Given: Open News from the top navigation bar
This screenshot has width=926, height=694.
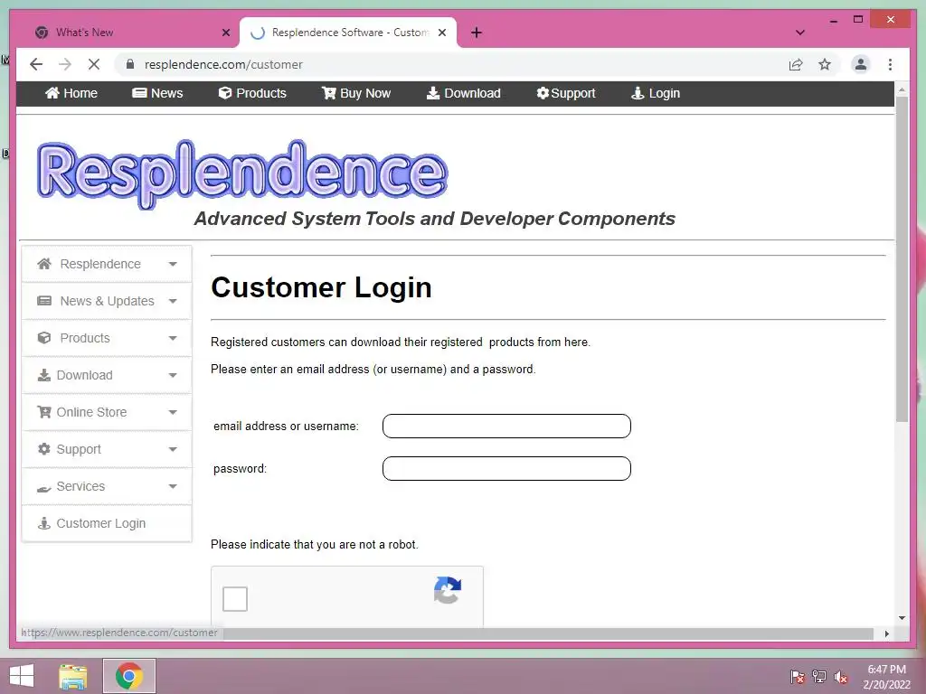Looking at the screenshot, I should (157, 93).
